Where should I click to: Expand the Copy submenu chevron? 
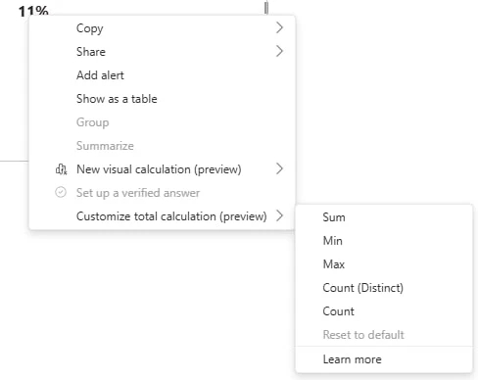(x=279, y=28)
